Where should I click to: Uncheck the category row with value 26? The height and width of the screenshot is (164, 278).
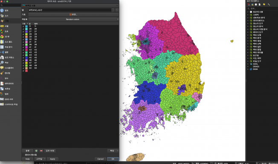(x=23, y=29)
